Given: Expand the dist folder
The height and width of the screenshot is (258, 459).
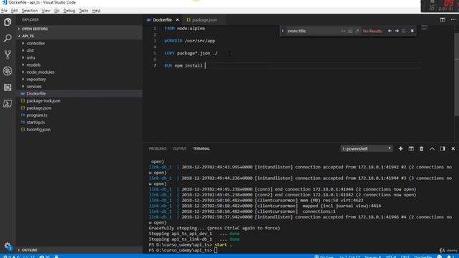Looking at the screenshot, I should pos(79,50).
